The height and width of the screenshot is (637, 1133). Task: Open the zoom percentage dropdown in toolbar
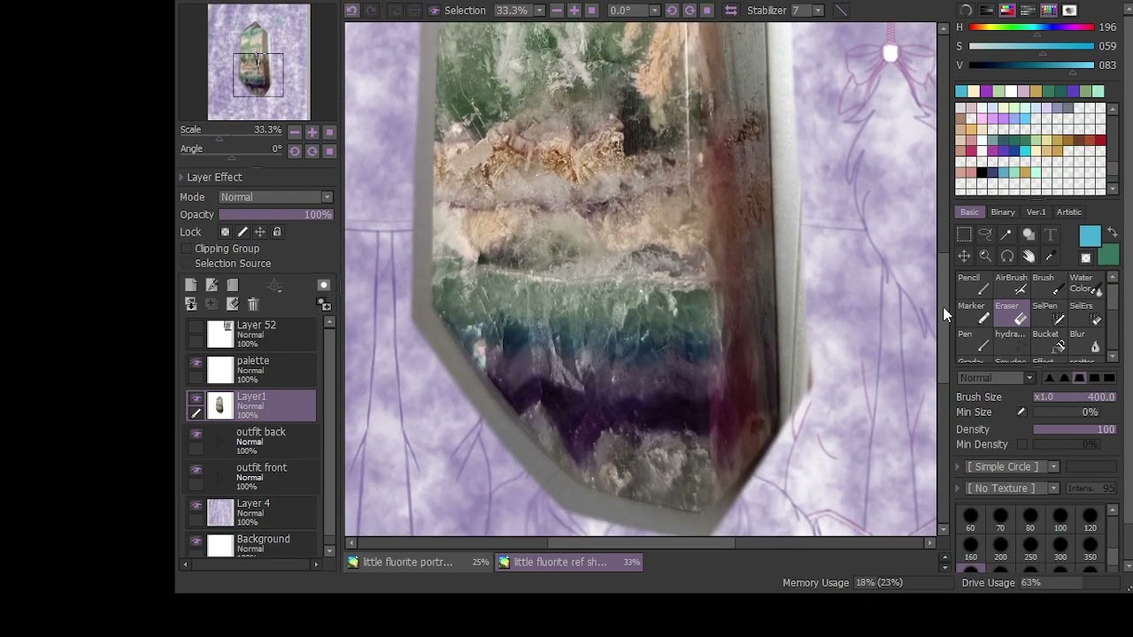tap(539, 11)
